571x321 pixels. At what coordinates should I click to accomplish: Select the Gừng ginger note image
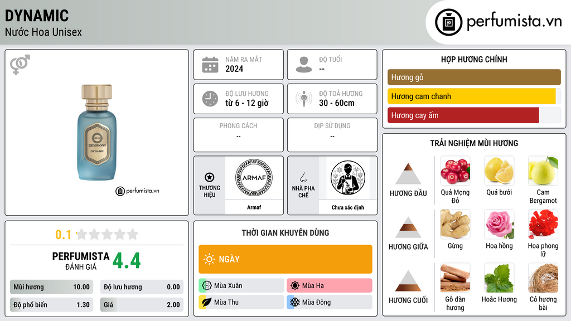455,224
